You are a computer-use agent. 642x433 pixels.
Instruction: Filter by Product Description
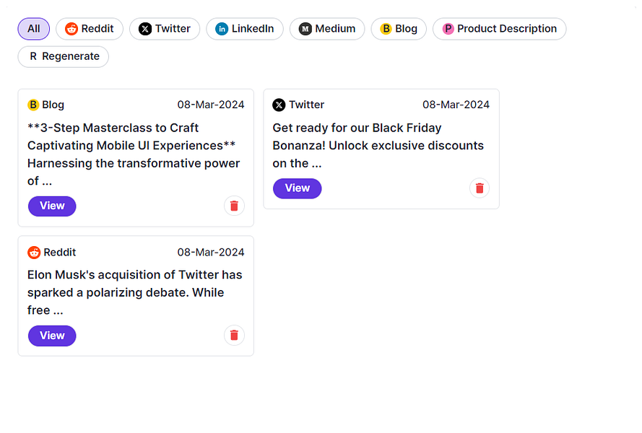coord(499,29)
